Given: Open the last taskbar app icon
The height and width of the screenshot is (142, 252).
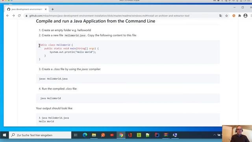Looking at the screenshot, I should (x=175, y=135).
